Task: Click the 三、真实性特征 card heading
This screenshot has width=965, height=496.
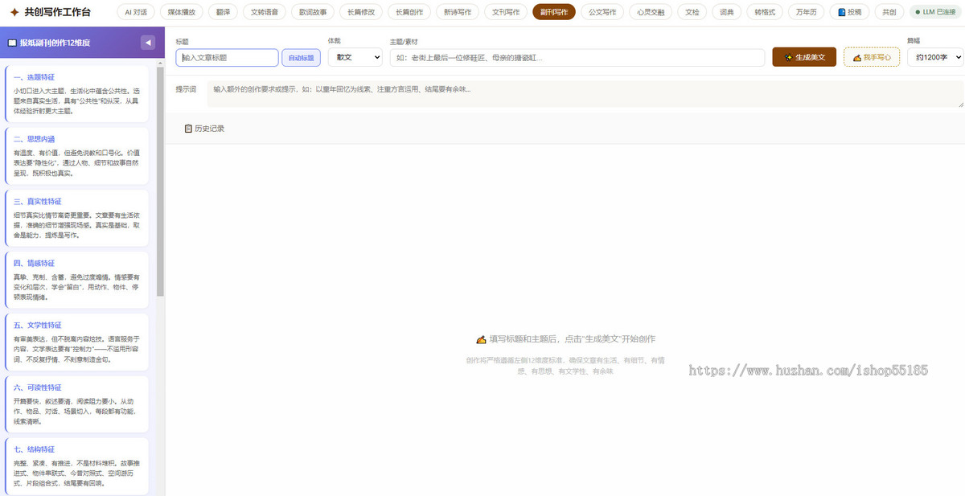Action: 37,201
